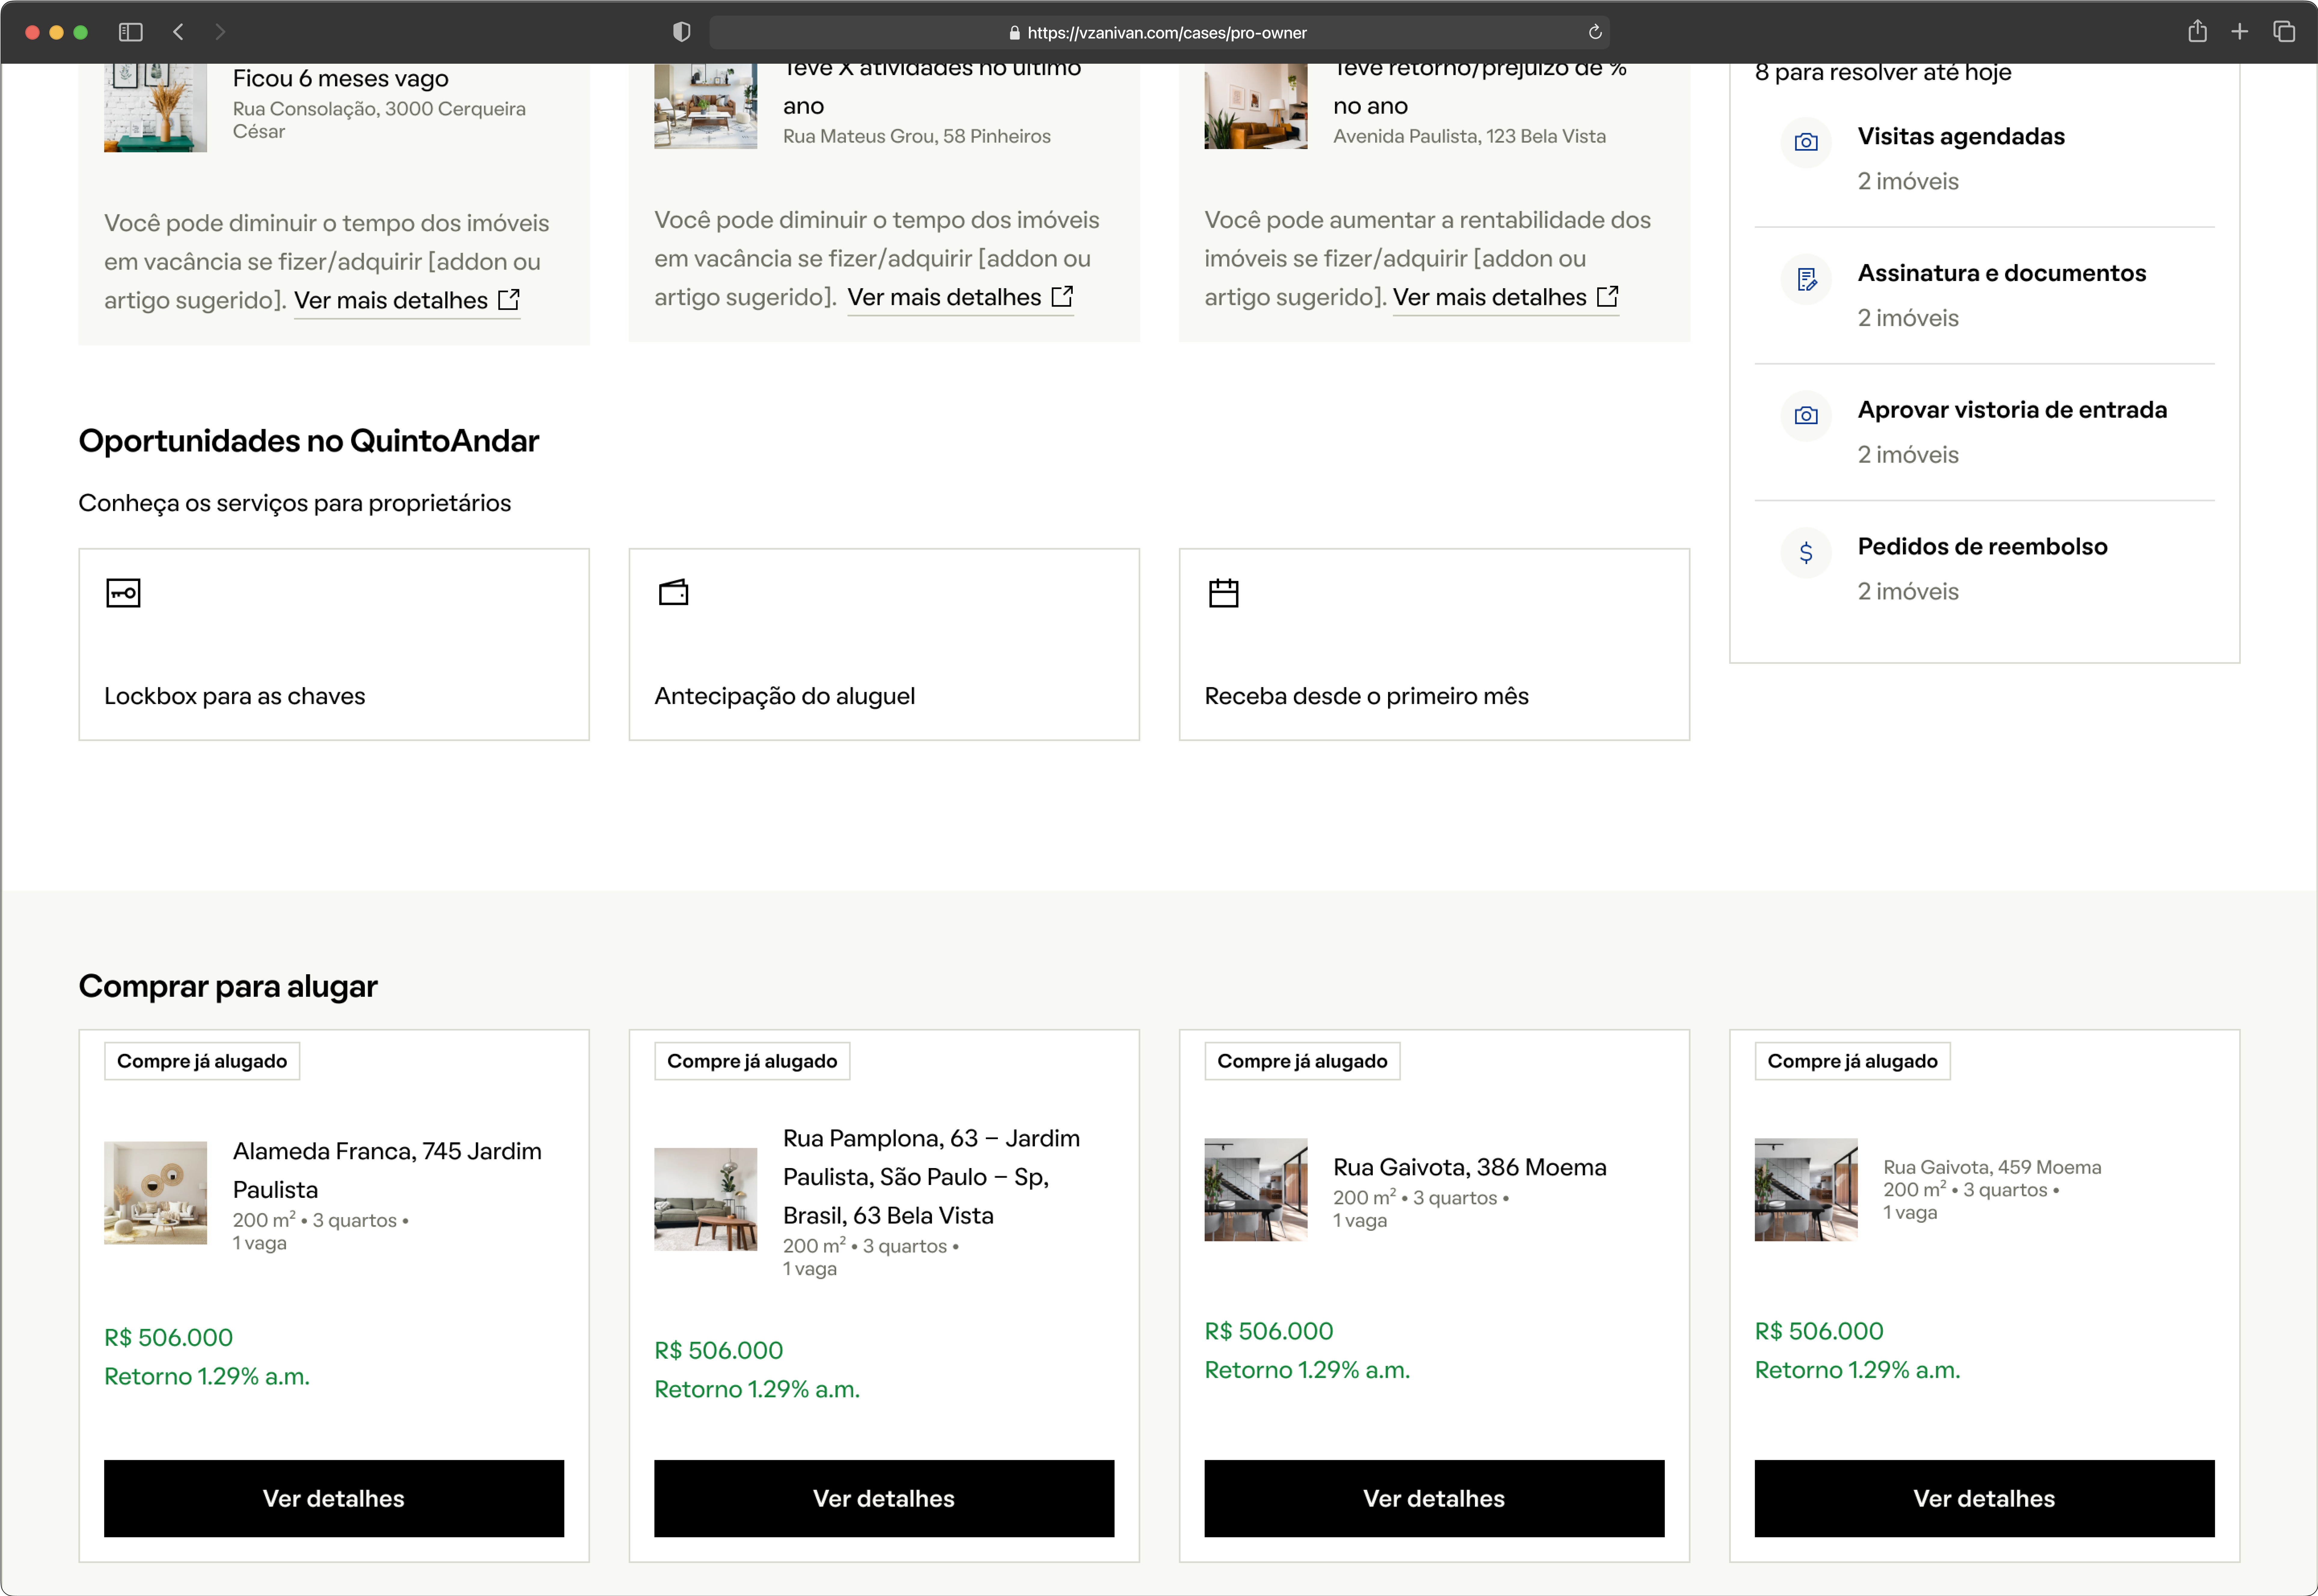Go forward with the browser forward arrow
Image resolution: width=2318 pixels, height=1596 pixels.
pyautogui.click(x=220, y=32)
